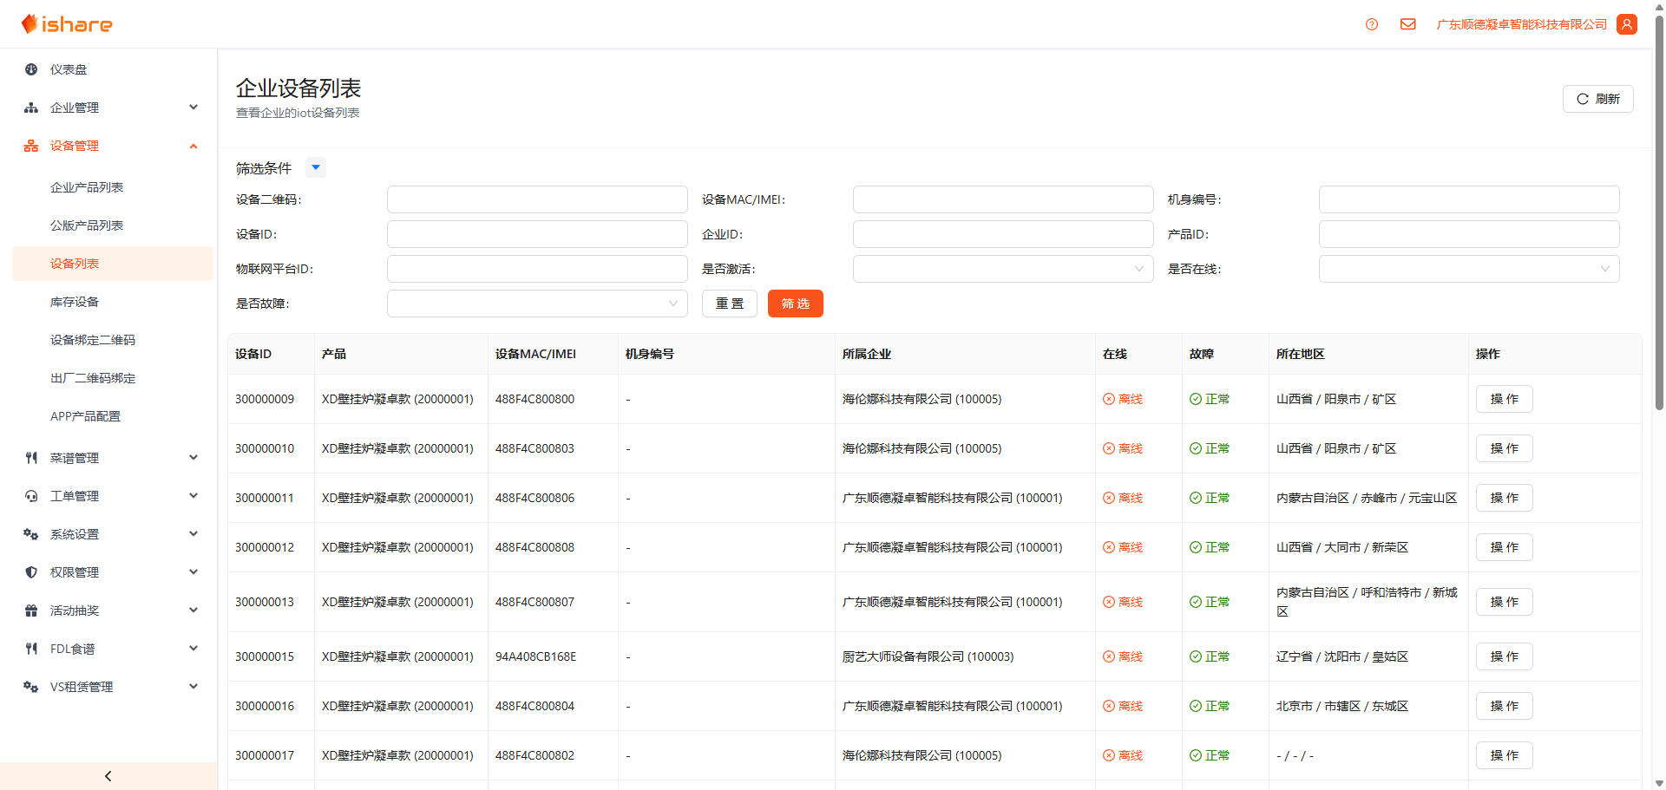Focus the 设备二维码 input field

(536, 199)
